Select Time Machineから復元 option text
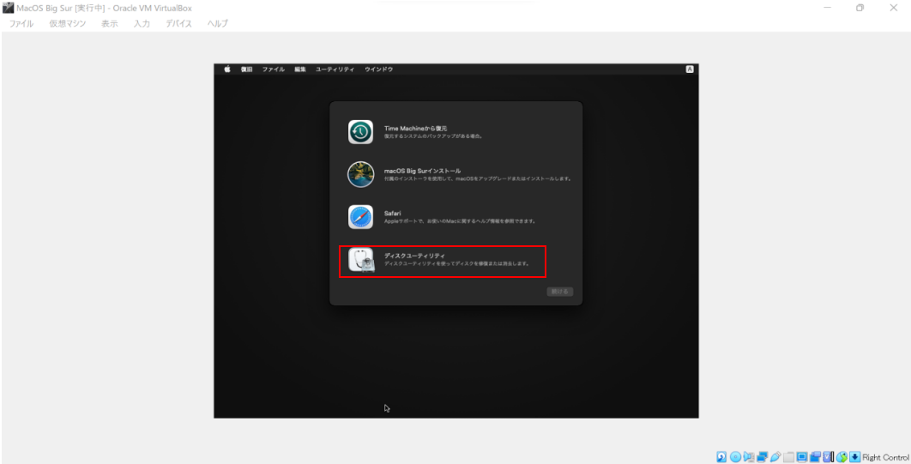Viewport: 911px width, 464px height. (x=415, y=129)
